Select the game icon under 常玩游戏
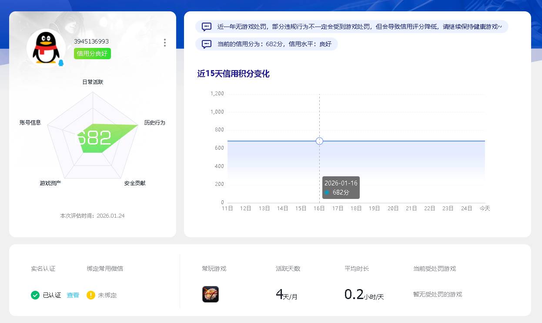This screenshot has height=323, width=542. pyautogui.click(x=211, y=294)
